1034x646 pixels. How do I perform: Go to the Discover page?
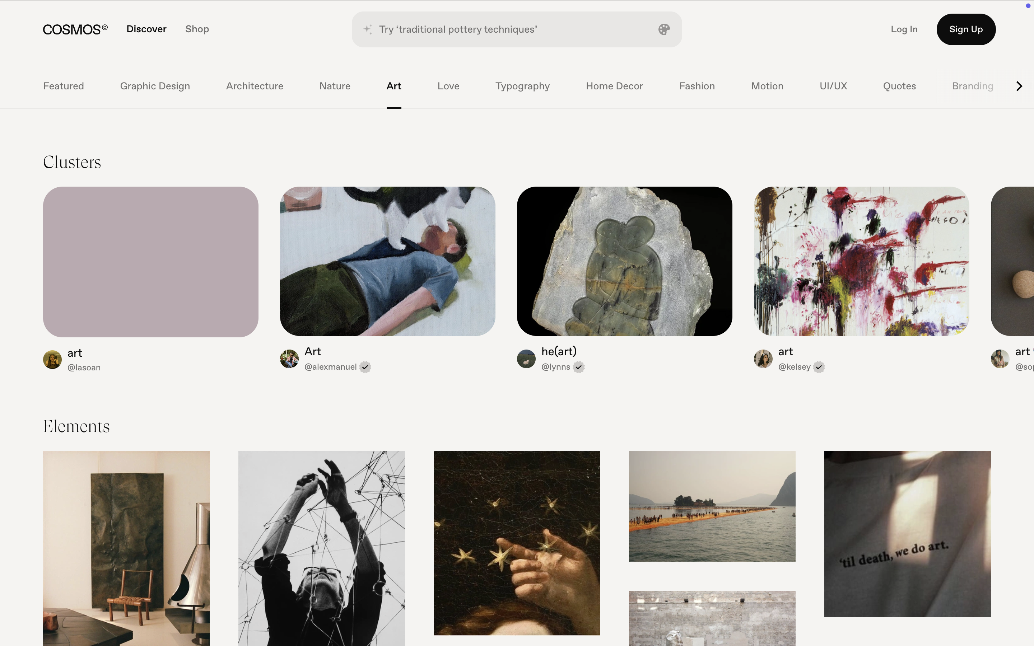pyautogui.click(x=146, y=29)
